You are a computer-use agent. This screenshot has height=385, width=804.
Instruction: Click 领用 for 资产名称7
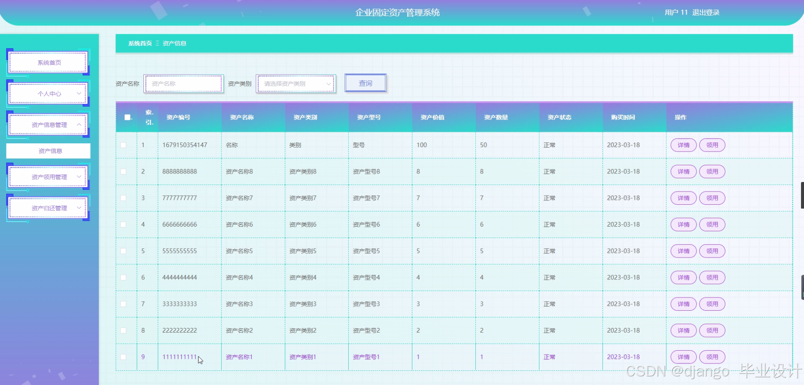coord(712,198)
